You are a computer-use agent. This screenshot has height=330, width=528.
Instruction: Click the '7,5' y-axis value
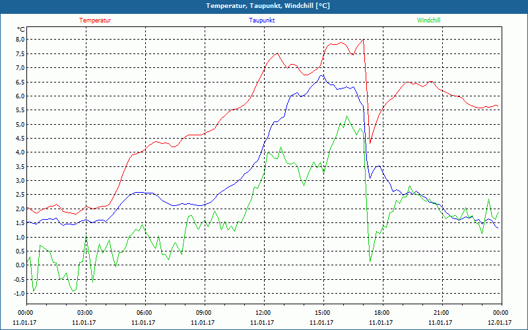20,53
